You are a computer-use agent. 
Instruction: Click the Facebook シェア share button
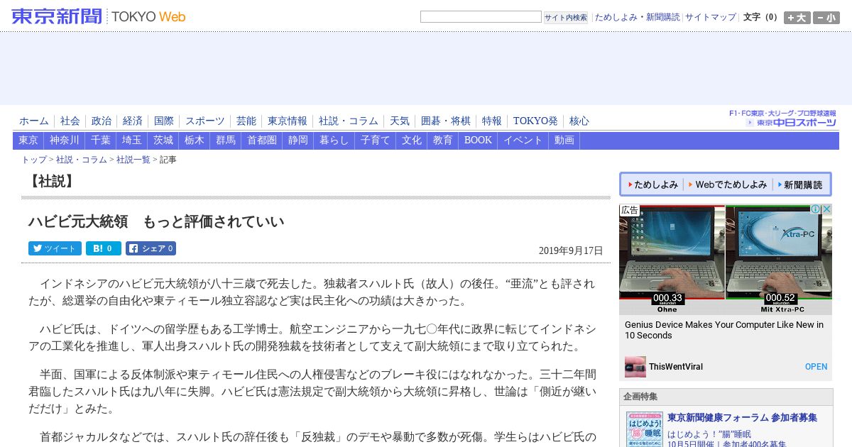click(151, 248)
